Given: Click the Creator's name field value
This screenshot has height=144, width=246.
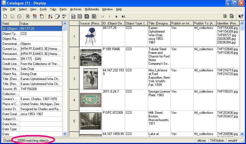Looking at the screenshot, I should [x=41, y=99].
